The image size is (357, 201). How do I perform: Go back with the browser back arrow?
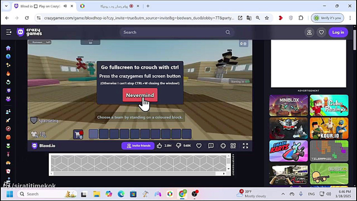7,18
